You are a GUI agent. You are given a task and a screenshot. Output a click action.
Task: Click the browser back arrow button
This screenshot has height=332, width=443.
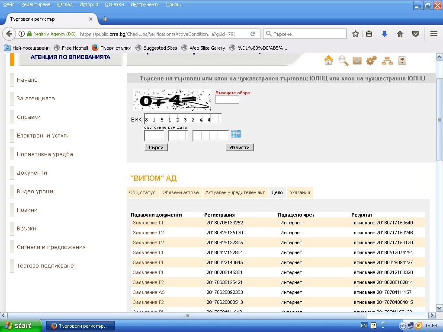click(x=9, y=34)
